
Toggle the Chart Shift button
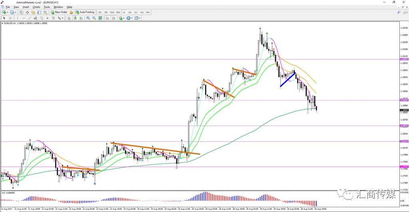113,18
